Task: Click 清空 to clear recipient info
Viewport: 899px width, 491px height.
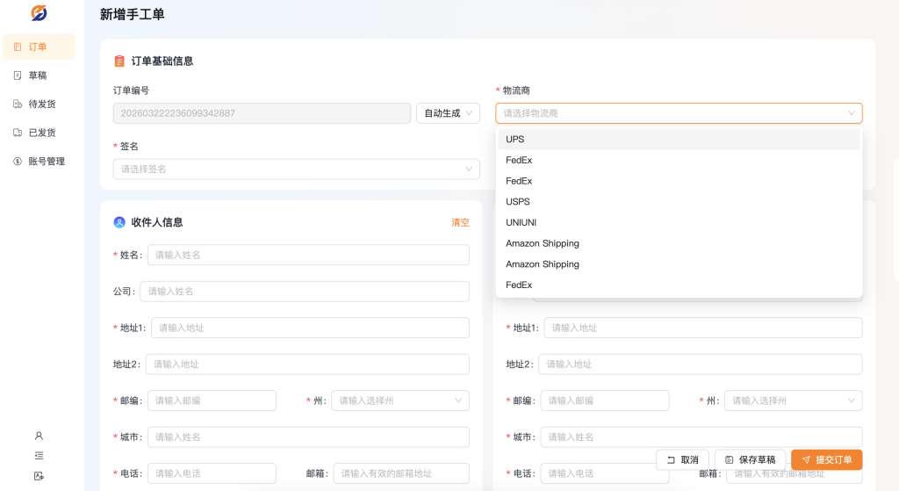Action: click(460, 222)
